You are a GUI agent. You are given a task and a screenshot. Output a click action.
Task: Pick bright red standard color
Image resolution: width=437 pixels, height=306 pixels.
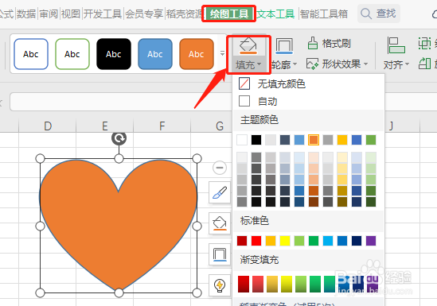[x=256, y=241]
